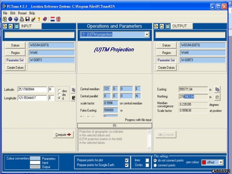Image resolution: width=232 pixels, height=174 pixels.
Task: Click the PCTrans title bar application icon
Action: (4, 7)
